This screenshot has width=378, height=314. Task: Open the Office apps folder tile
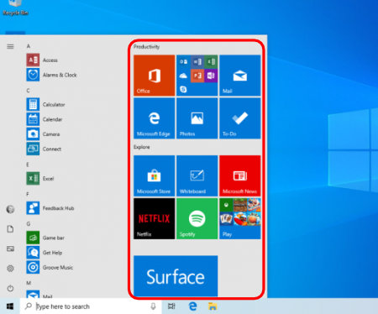(197, 76)
